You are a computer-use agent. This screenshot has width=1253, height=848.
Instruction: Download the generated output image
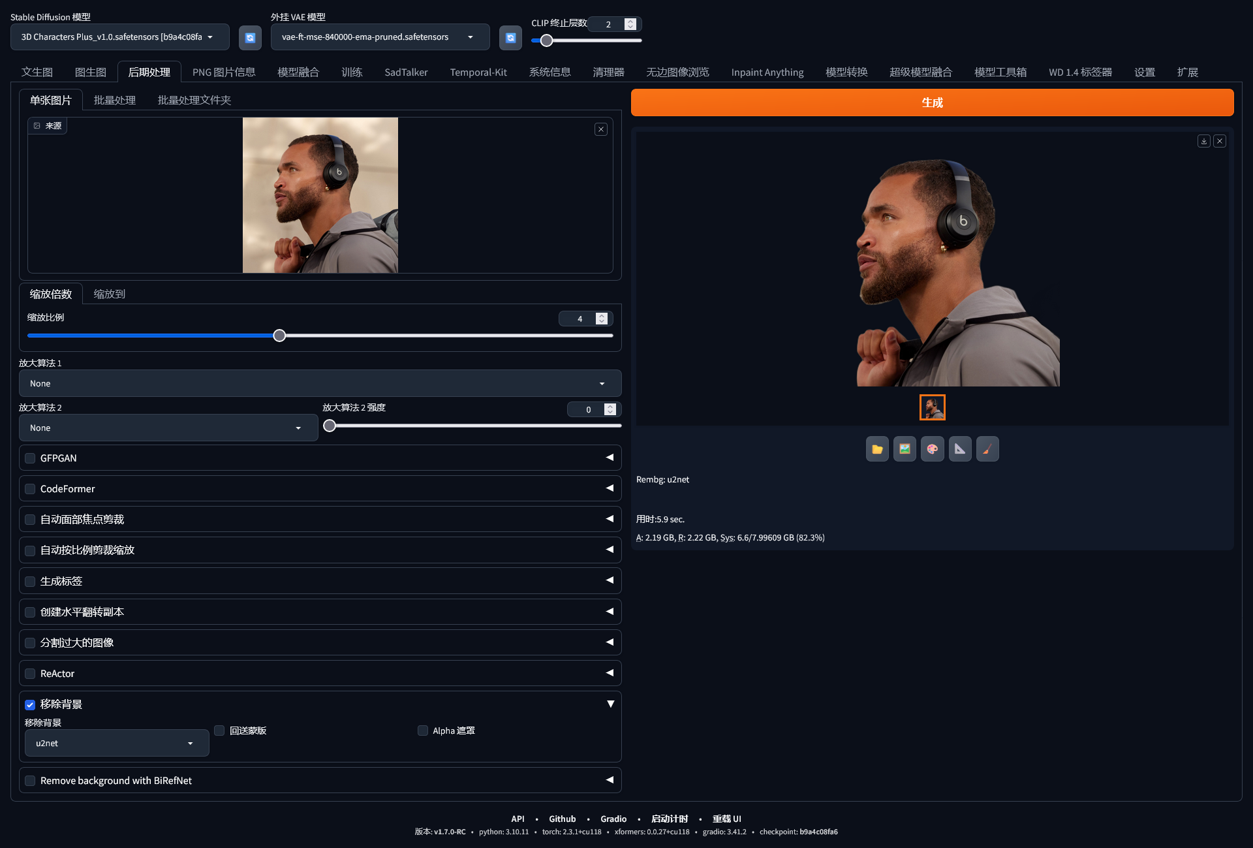(1204, 141)
